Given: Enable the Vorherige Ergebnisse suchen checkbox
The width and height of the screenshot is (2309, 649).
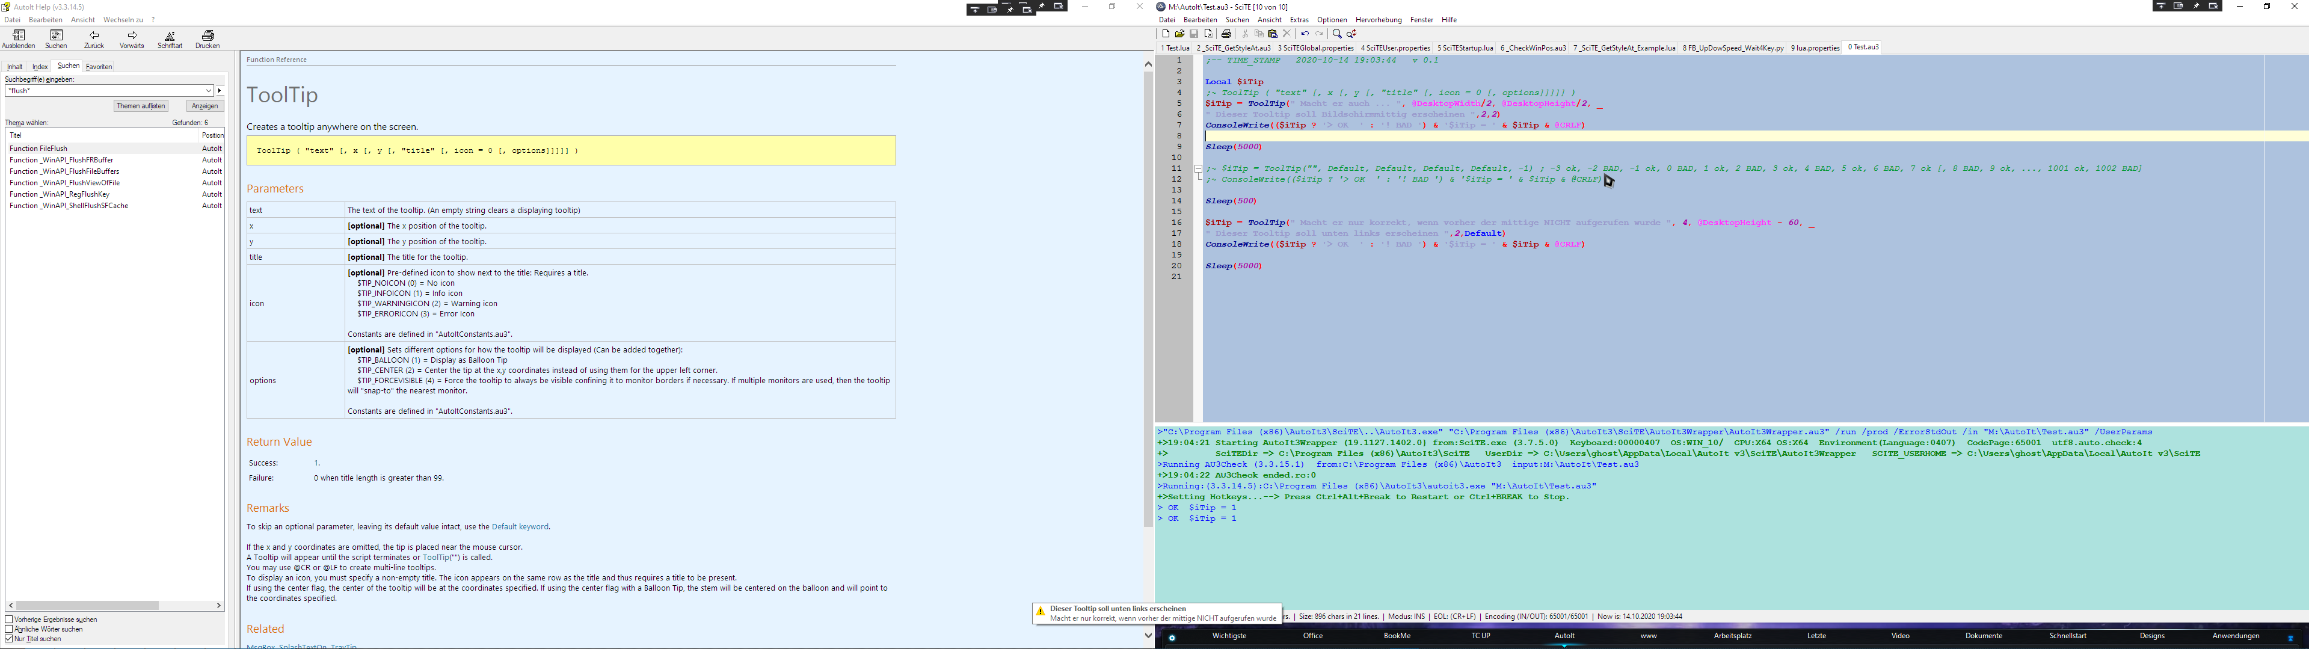Looking at the screenshot, I should tap(9, 620).
